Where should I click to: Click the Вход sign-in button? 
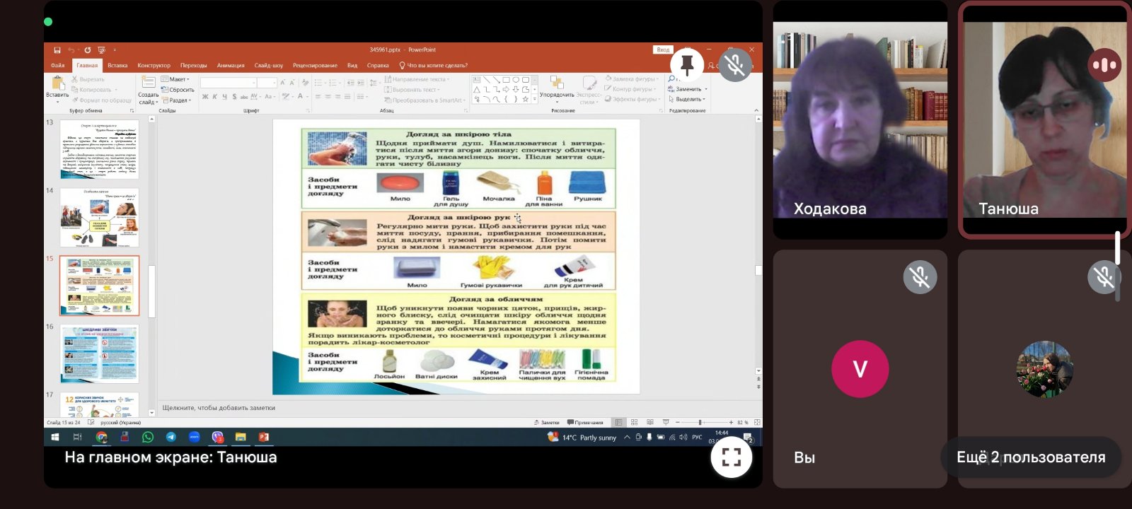point(663,50)
